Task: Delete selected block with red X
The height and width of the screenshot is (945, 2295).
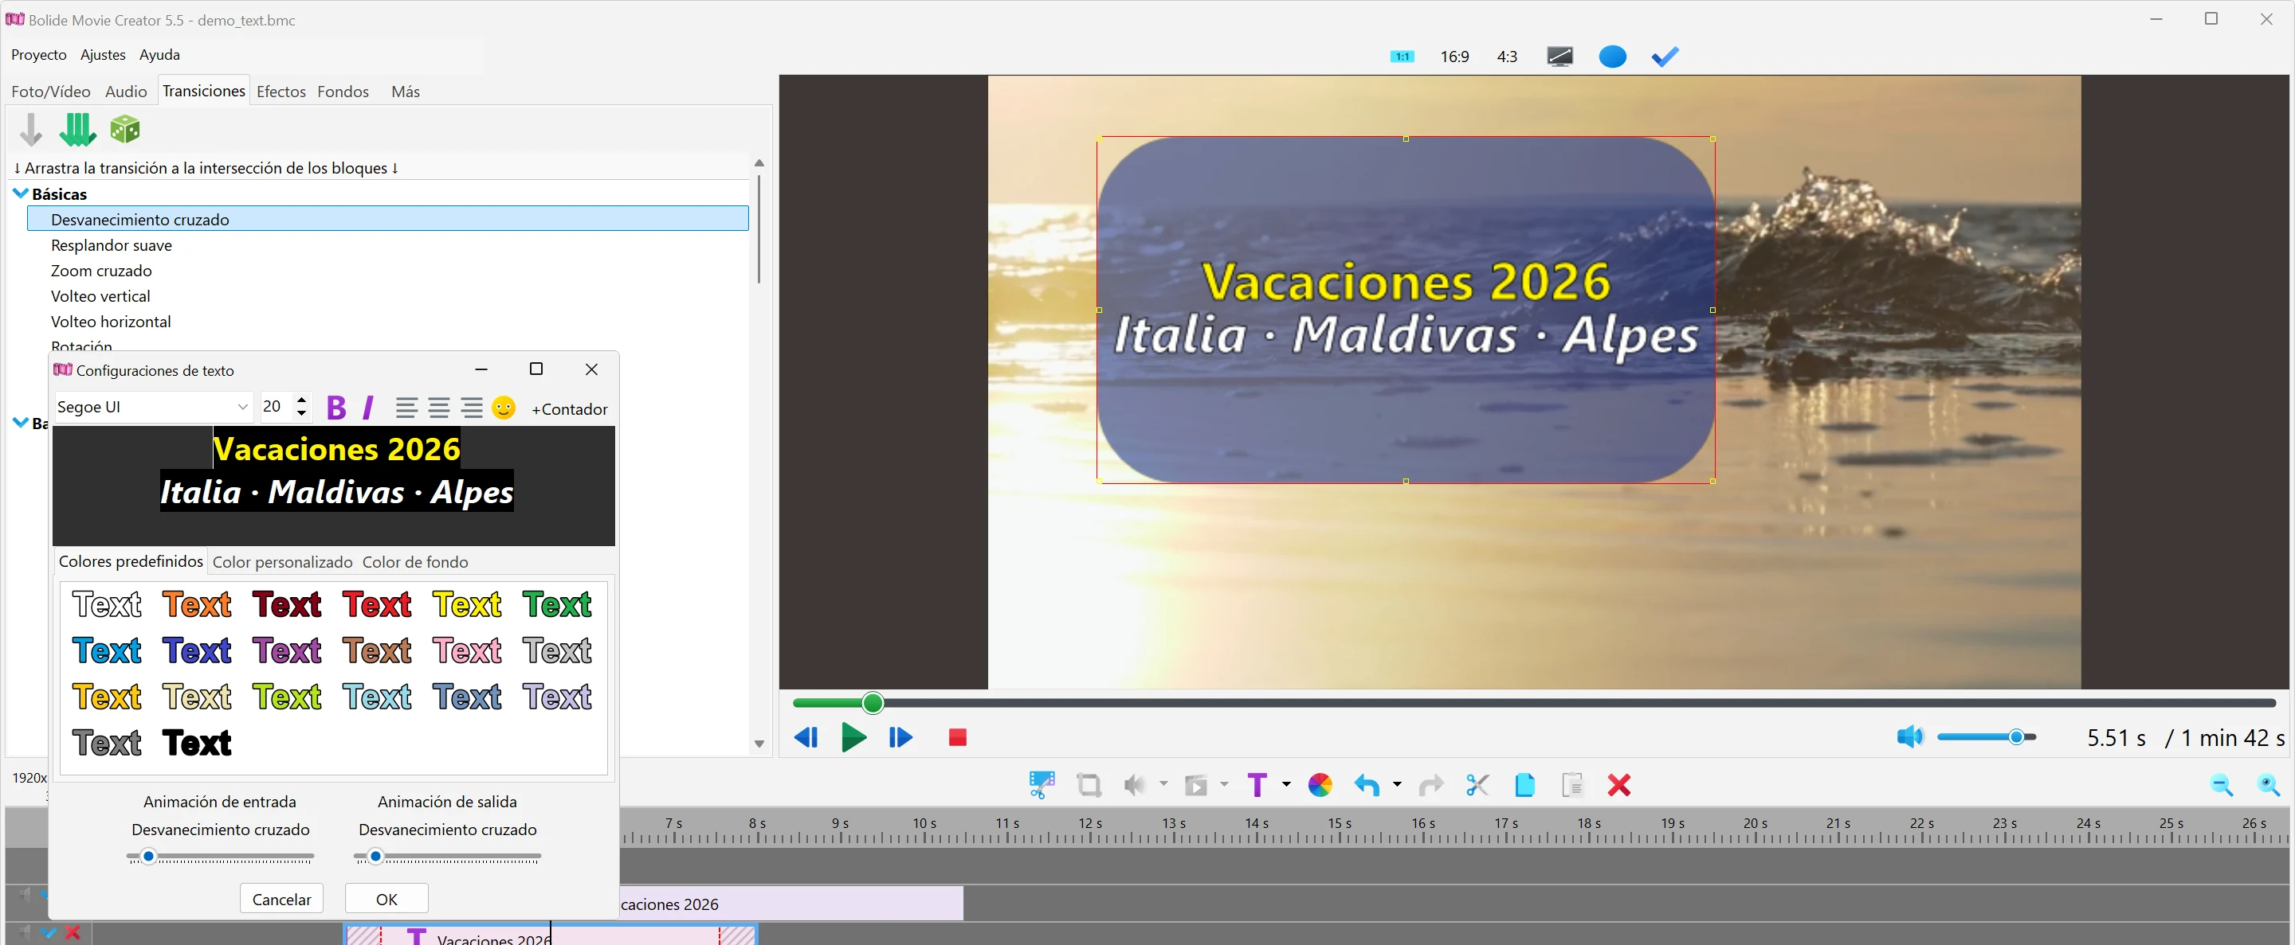Action: point(1618,785)
